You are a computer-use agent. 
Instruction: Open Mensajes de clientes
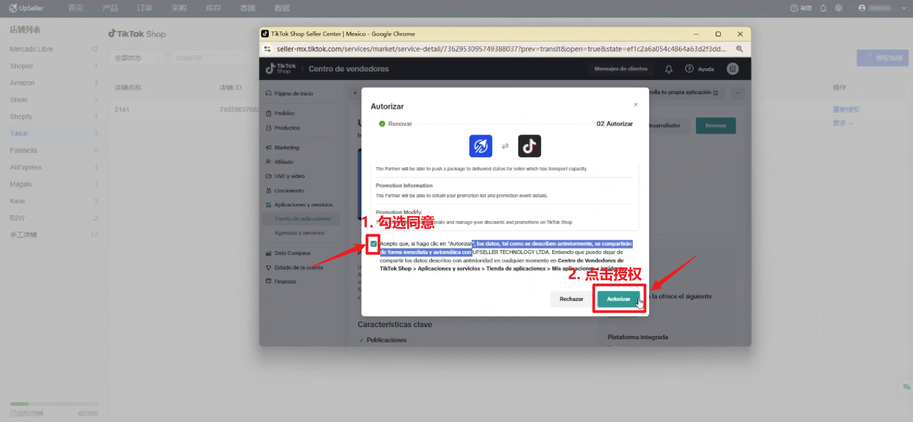621,69
